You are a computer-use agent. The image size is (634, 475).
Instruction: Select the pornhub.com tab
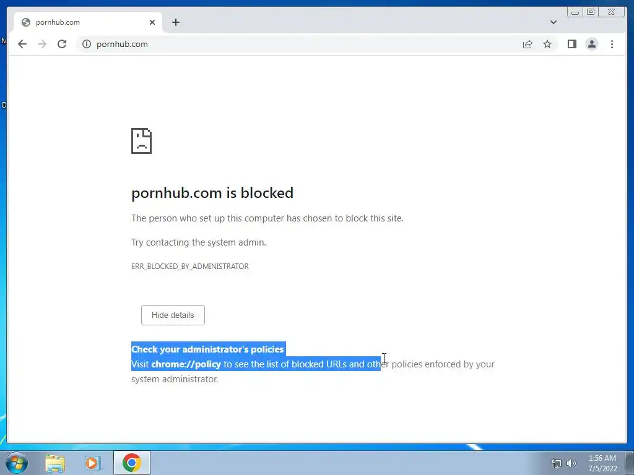(x=88, y=22)
